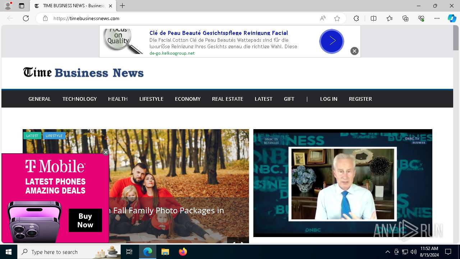Open File Explorer from taskbar

[165, 252]
